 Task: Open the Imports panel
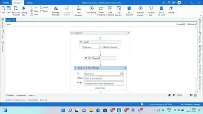pyautogui.click(x=32, y=95)
